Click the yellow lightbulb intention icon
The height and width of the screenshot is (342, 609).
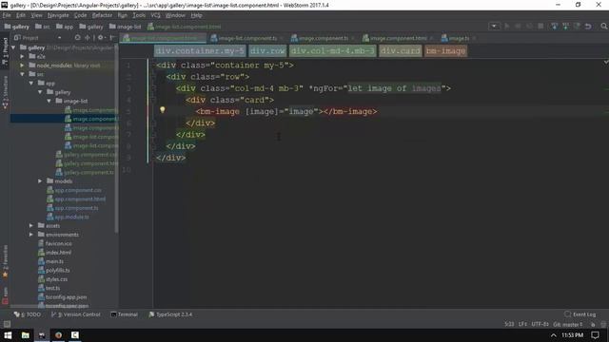click(163, 110)
